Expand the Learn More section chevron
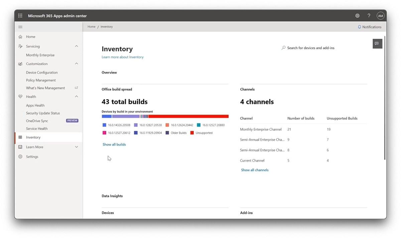This screenshot has width=401, height=238. tap(77, 147)
